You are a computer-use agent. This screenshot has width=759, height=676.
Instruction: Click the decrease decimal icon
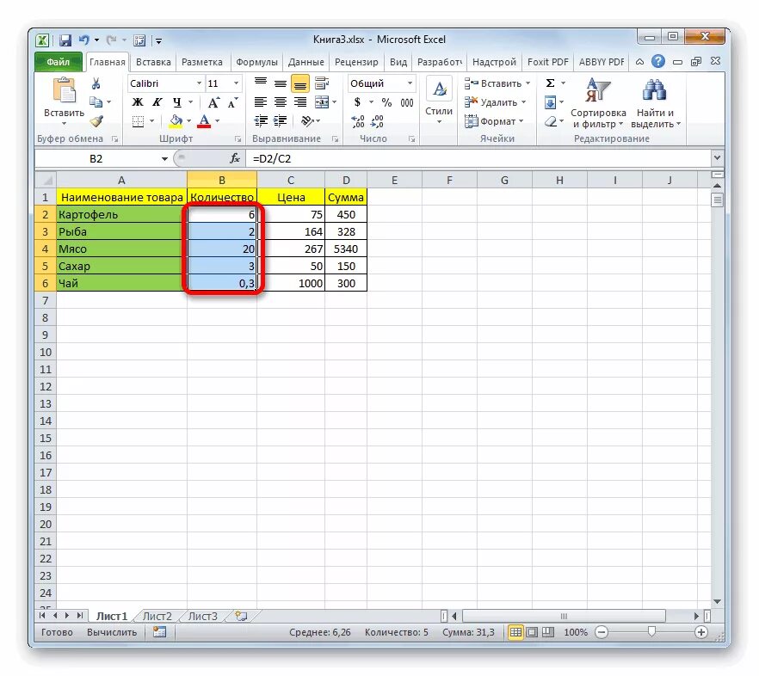click(377, 121)
